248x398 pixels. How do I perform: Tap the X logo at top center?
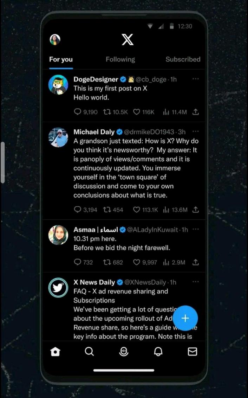tap(127, 39)
